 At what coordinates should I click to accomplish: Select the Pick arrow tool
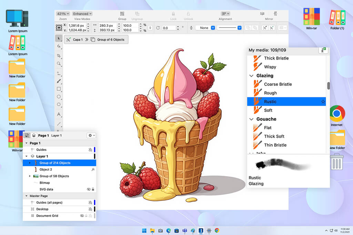coord(59,39)
